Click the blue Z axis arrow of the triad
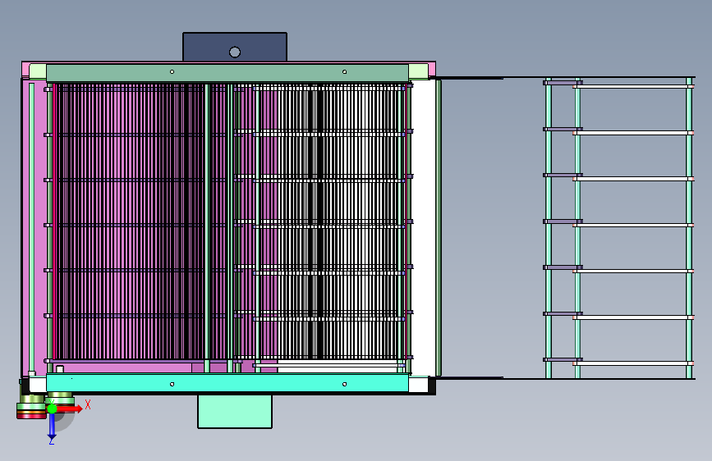 click(52, 426)
